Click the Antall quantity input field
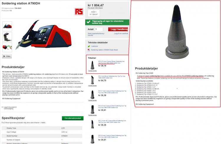Screen dimensions: 221x144 pyautogui.click(x=99, y=29)
